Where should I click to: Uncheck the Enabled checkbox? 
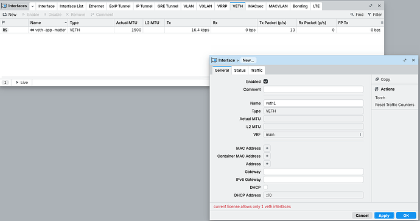266,82
